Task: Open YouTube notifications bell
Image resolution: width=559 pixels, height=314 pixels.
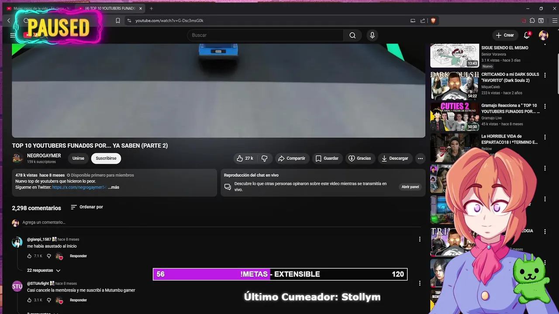Action: (x=527, y=35)
